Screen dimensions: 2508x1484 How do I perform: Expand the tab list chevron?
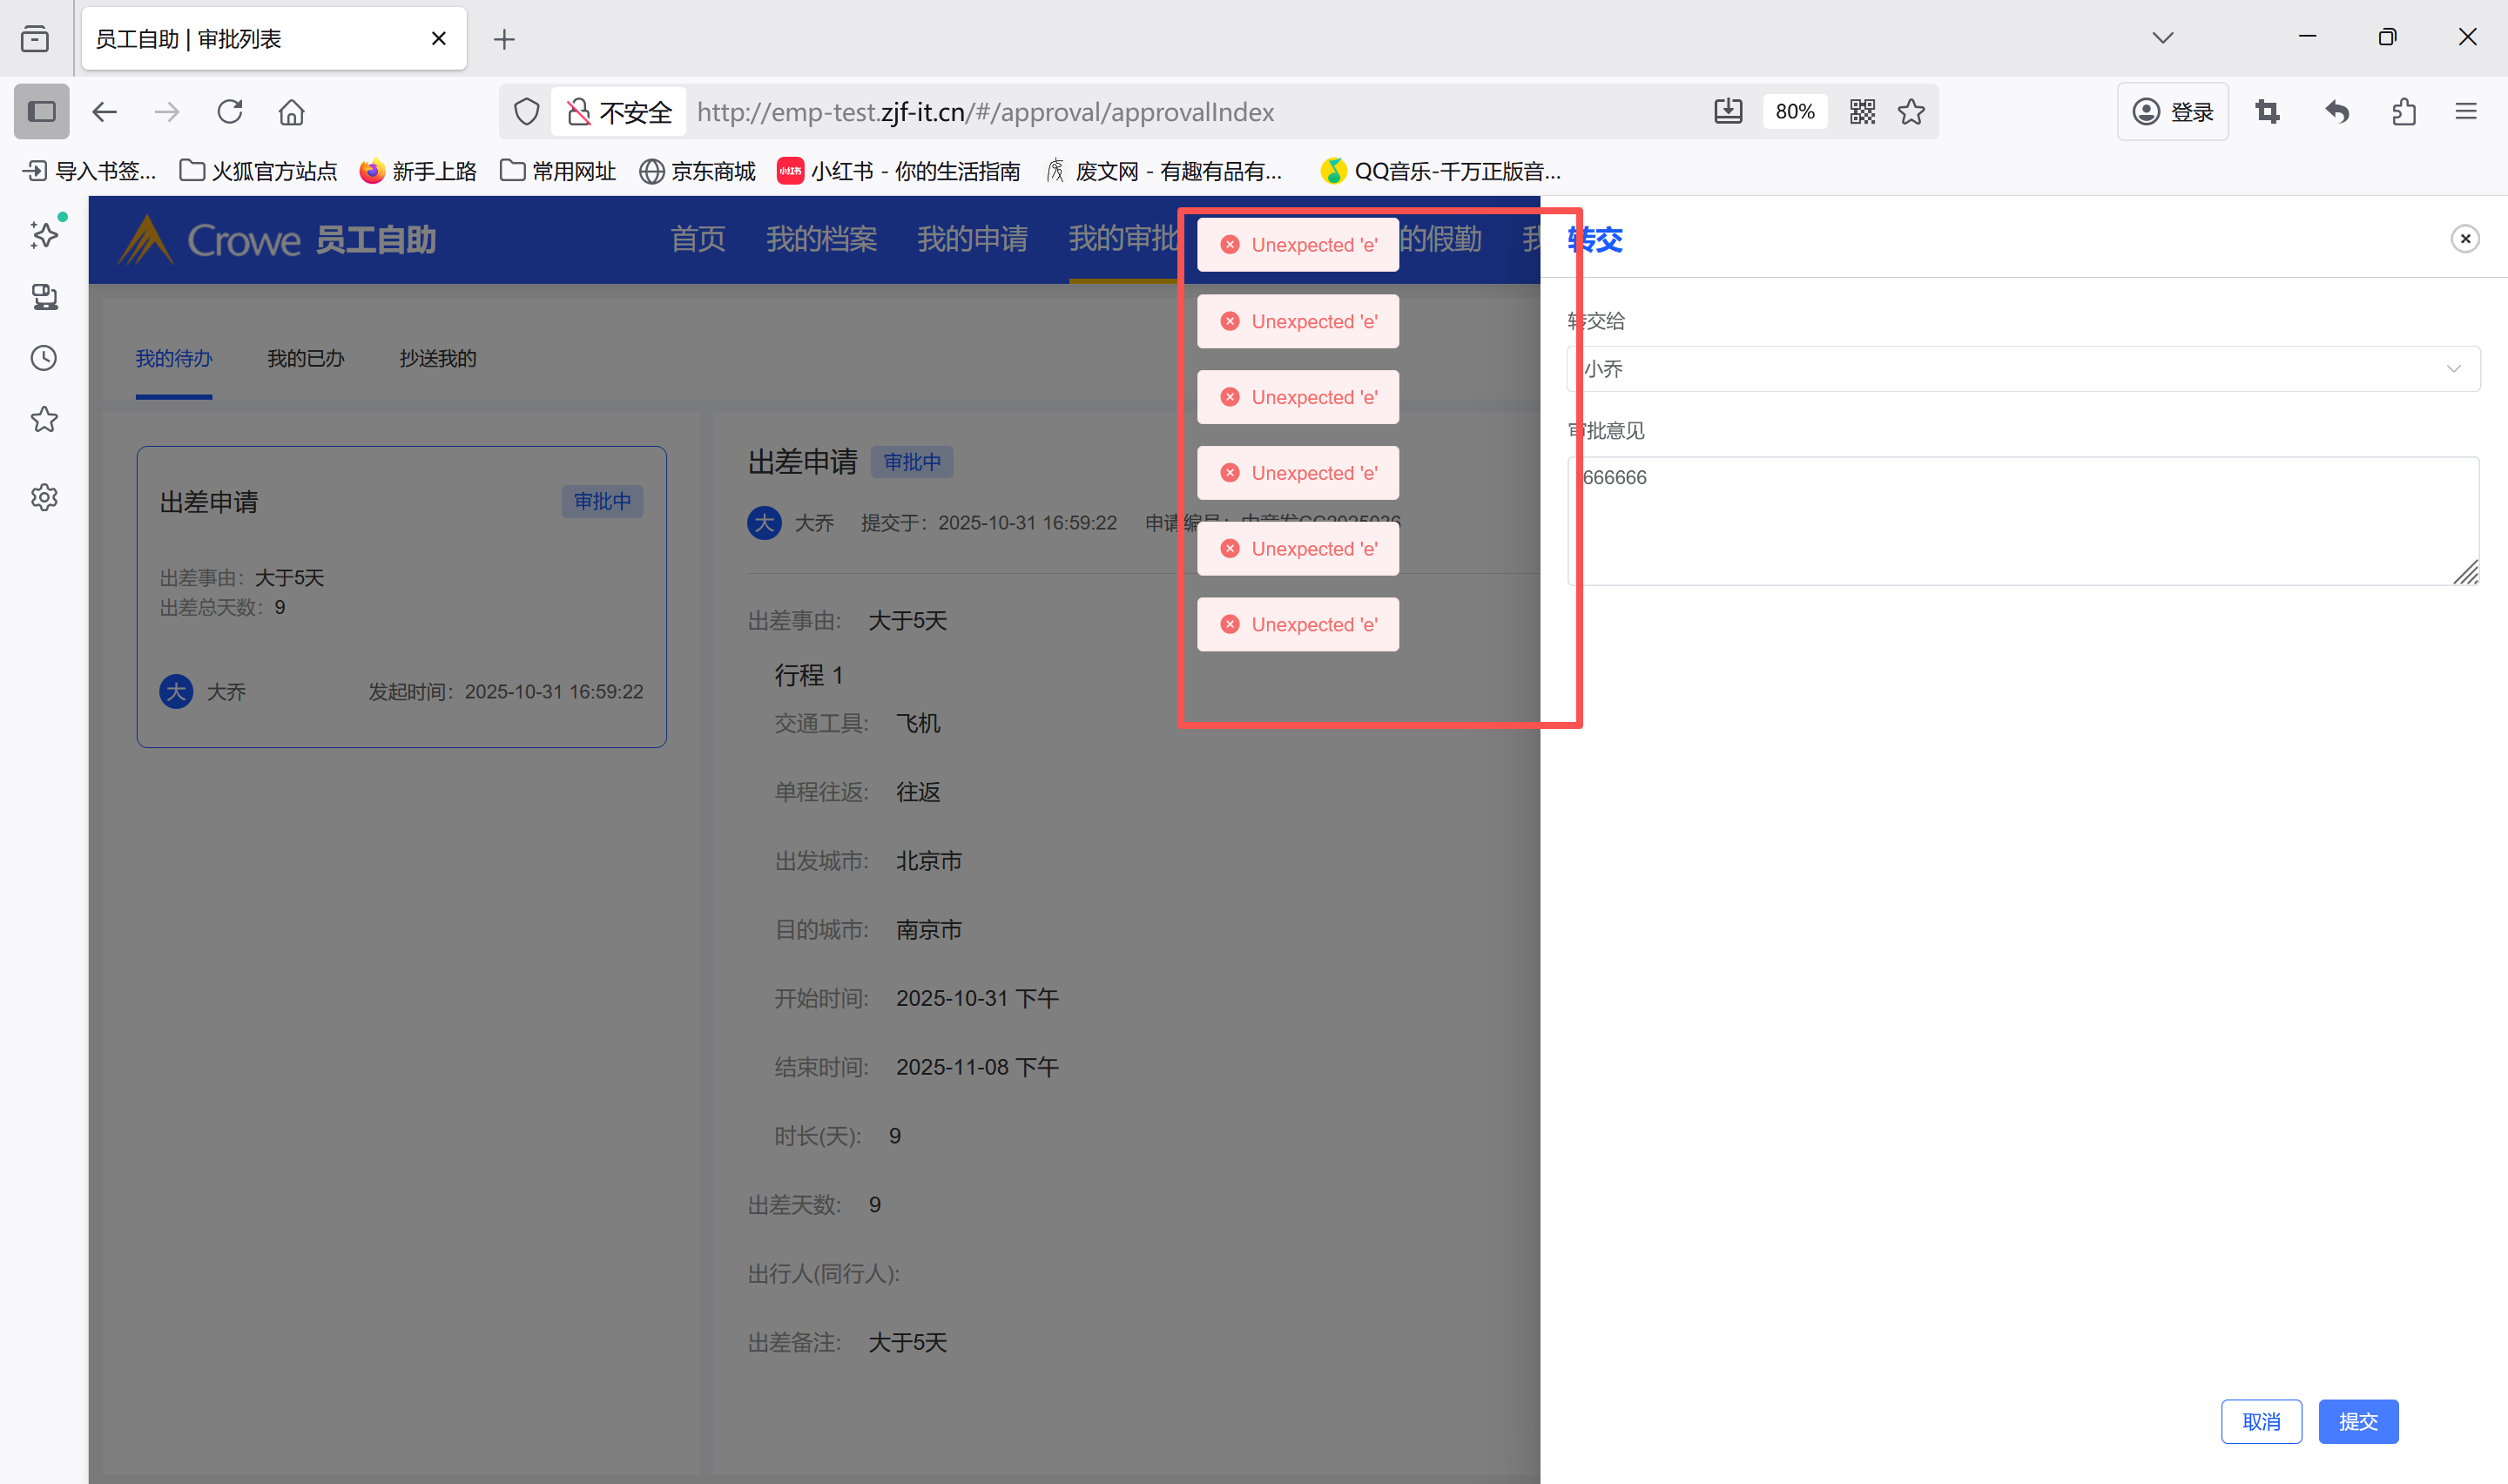2162,38
